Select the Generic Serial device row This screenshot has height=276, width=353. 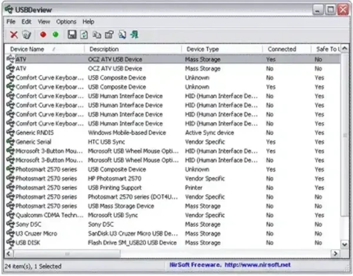172,142
